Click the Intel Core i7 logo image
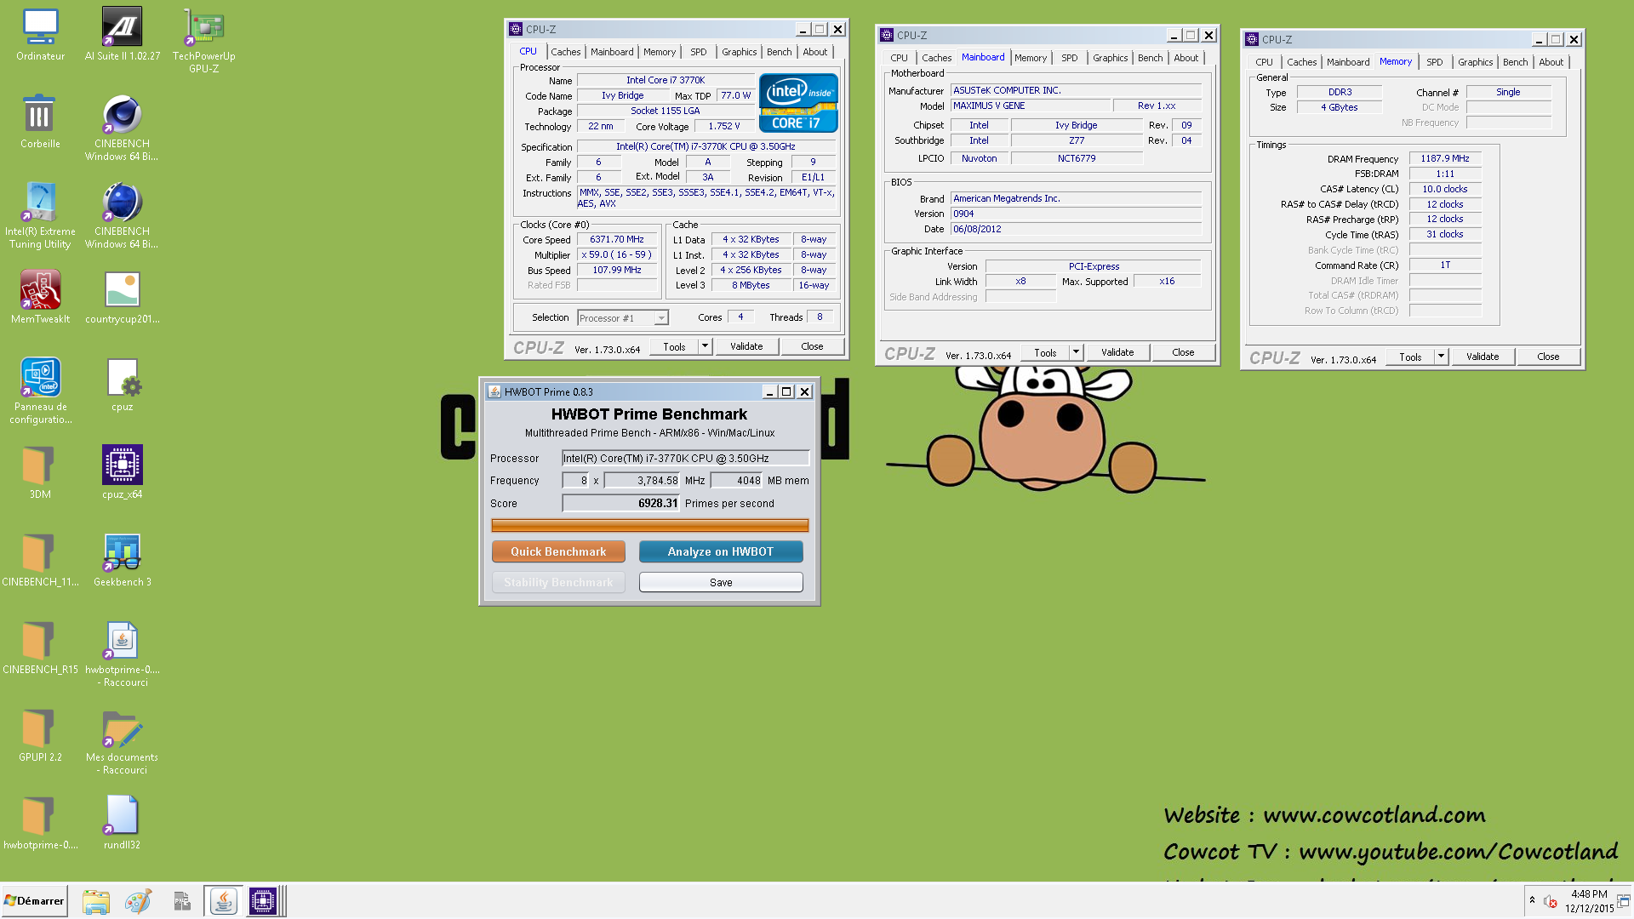Viewport: 1634px width, 919px height. 798,103
